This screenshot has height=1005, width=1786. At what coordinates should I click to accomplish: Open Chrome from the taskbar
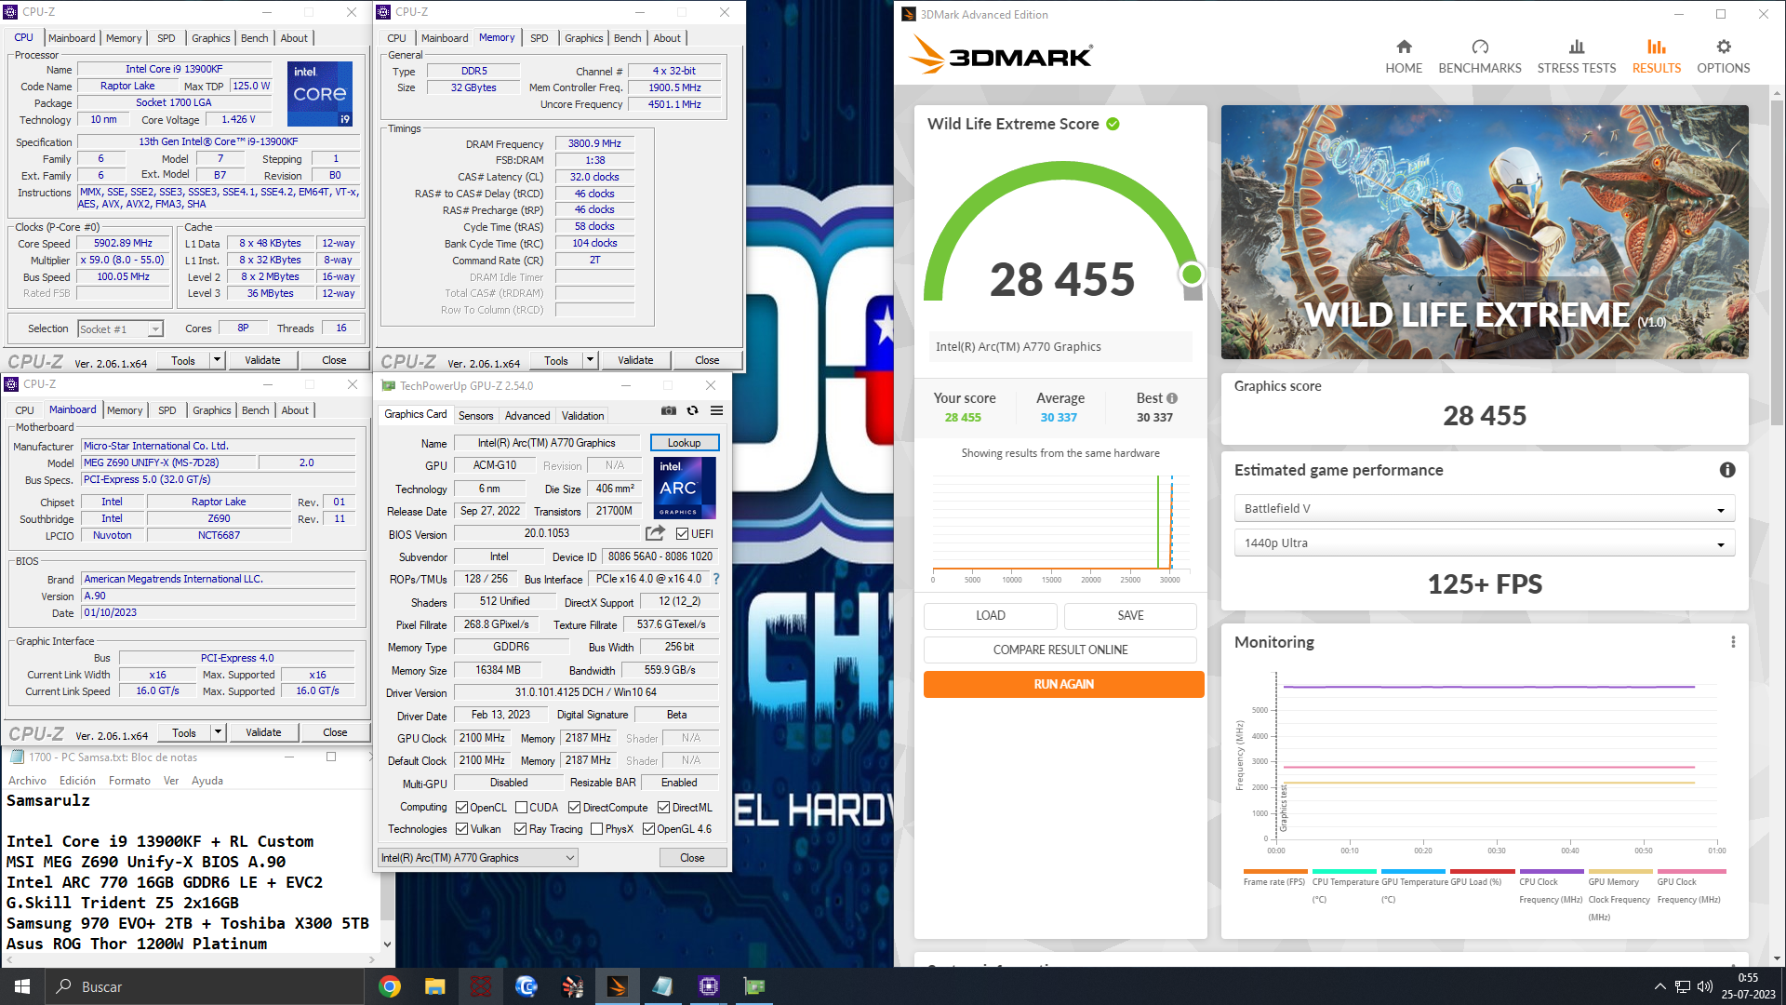tap(390, 986)
